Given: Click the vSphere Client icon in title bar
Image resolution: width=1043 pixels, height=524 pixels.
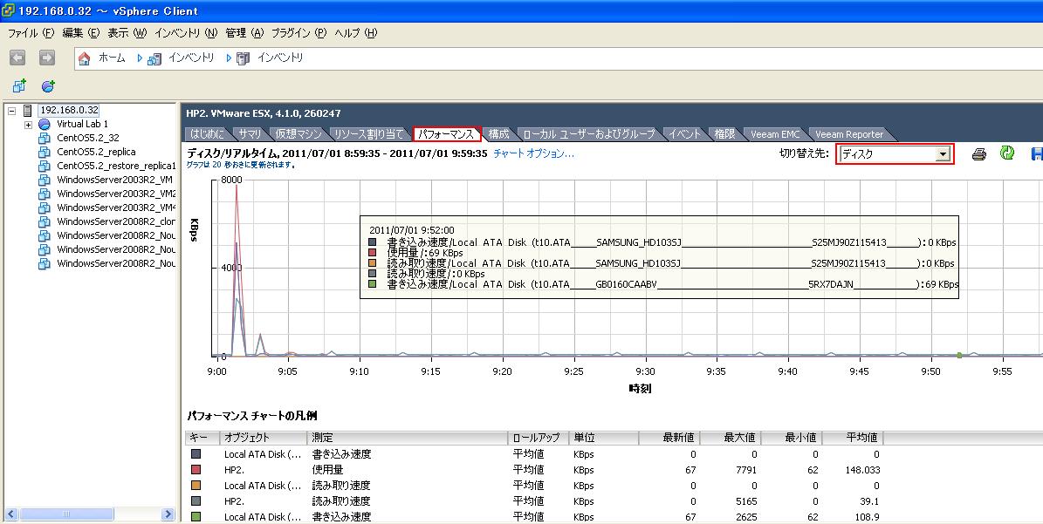Looking at the screenshot, I should pos(8,10).
